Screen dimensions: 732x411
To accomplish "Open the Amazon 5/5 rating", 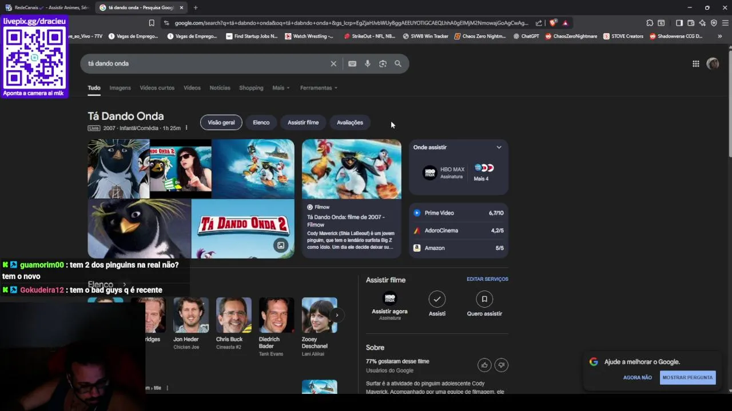I will pos(459,248).
